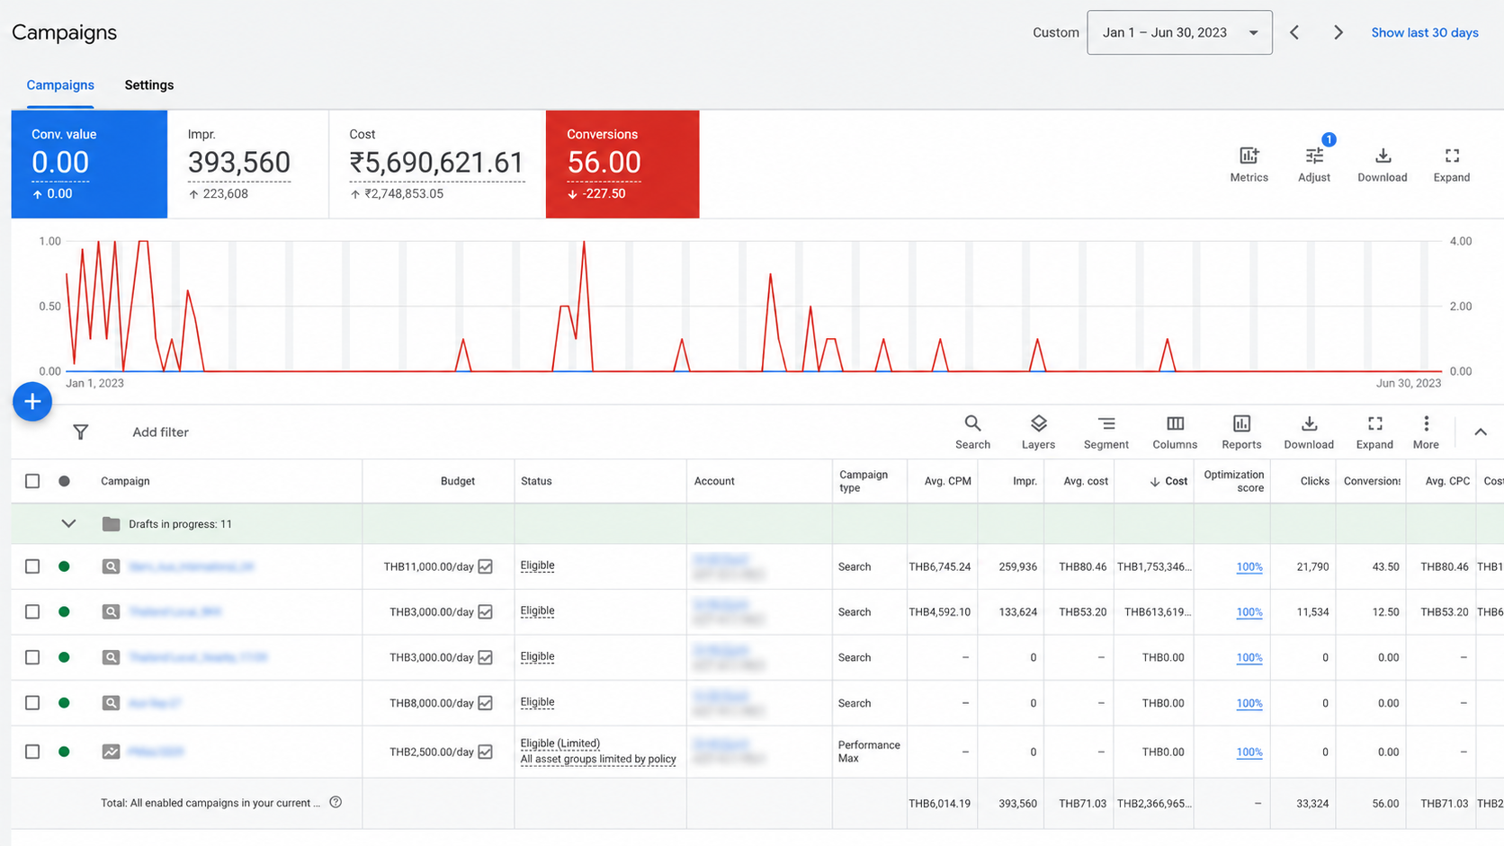Expand the chart to full screen
The height and width of the screenshot is (846, 1504).
pos(1452,165)
